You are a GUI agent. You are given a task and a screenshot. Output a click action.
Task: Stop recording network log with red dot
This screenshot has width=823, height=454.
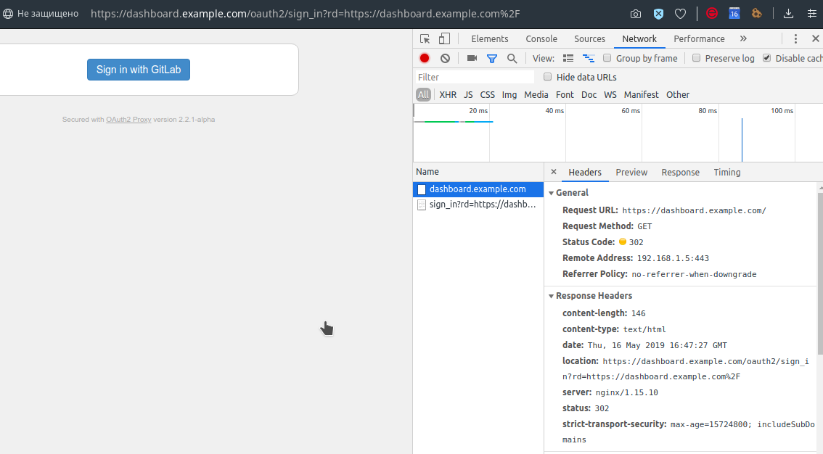(x=425, y=58)
